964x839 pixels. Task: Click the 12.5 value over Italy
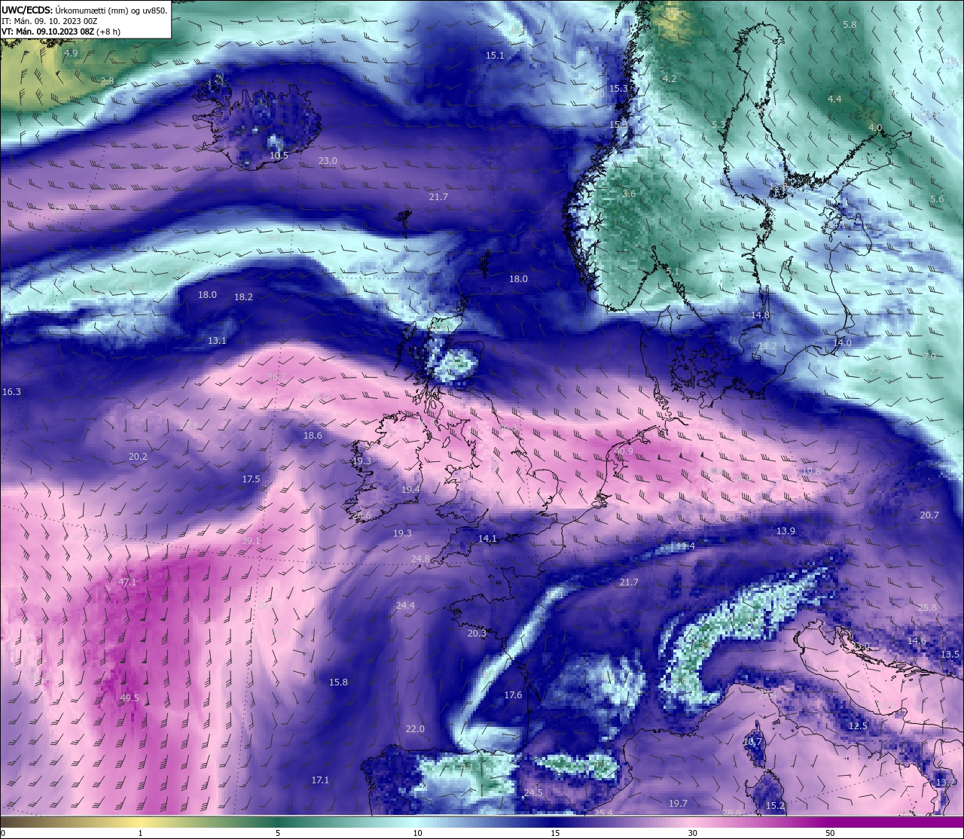[x=858, y=726]
